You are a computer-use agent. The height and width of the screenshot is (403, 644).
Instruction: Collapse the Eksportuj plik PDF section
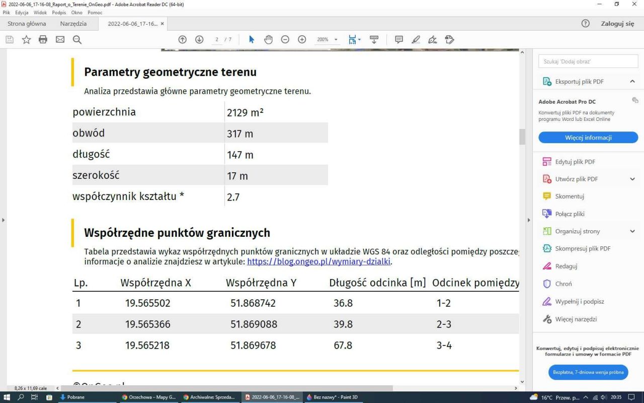(632, 82)
